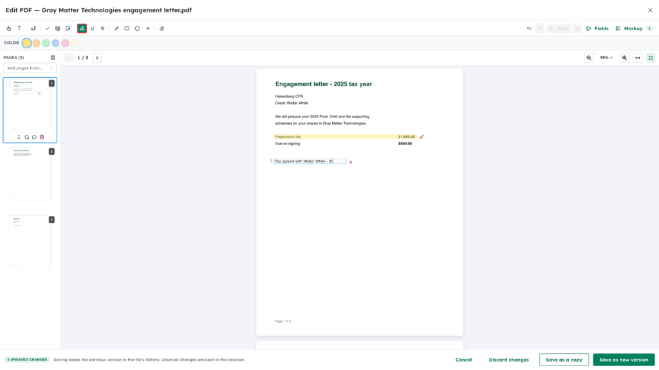Select the sticky note tool
659x370 pixels.
pyautogui.click(x=68, y=28)
